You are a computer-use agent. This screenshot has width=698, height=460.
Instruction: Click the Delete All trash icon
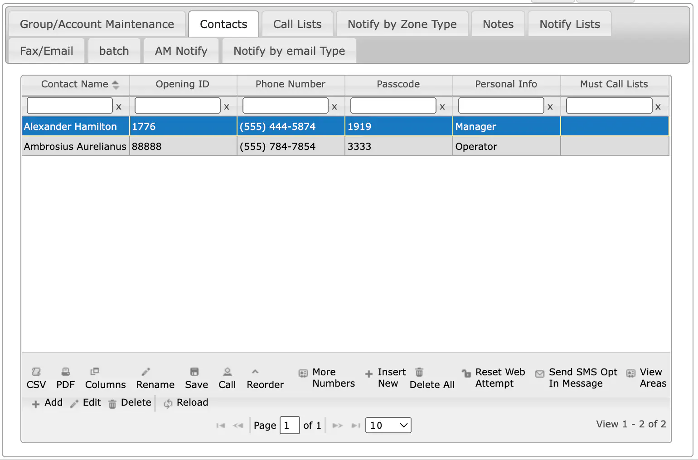(x=419, y=372)
